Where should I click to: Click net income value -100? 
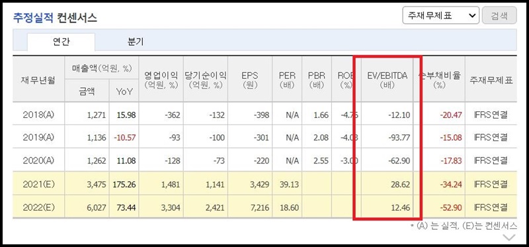(217, 138)
